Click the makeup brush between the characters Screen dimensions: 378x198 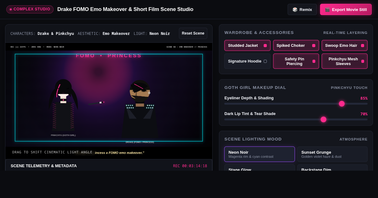[x=96, y=103]
